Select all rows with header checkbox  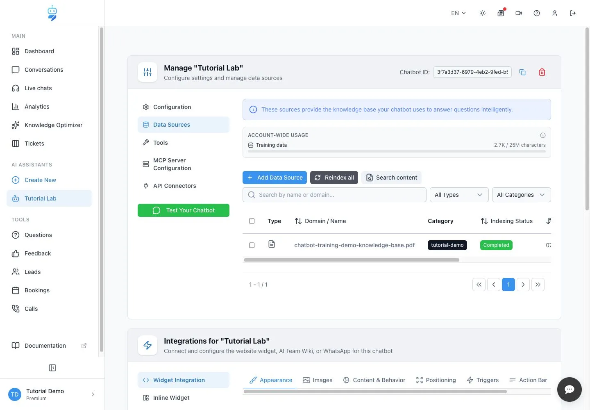[252, 221]
